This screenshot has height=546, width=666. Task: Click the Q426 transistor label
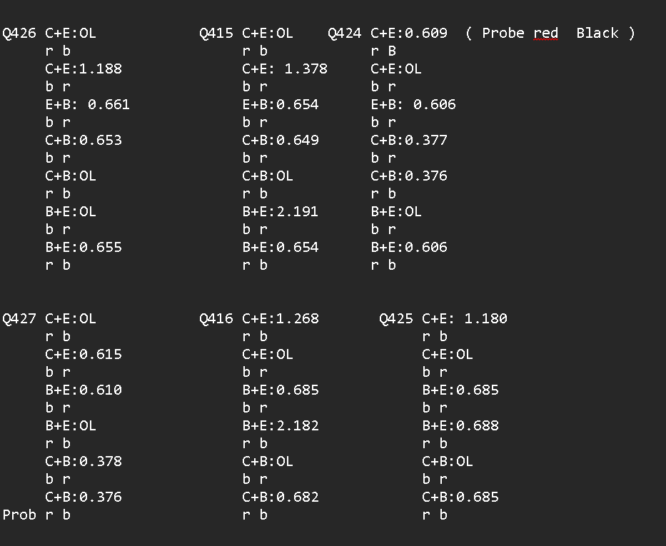tap(19, 33)
